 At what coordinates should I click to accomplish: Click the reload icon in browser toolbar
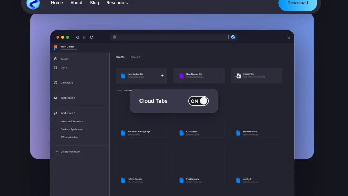pos(92,37)
